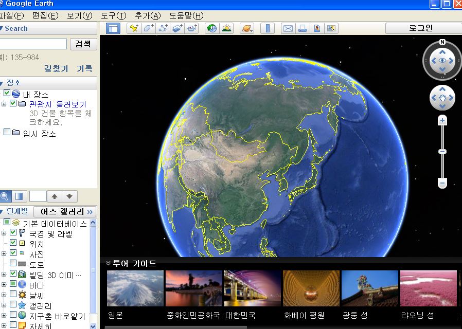This screenshot has width=462, height=329.
Task: Toggle the sidebar panel button
Action: [x=113, y=29]
